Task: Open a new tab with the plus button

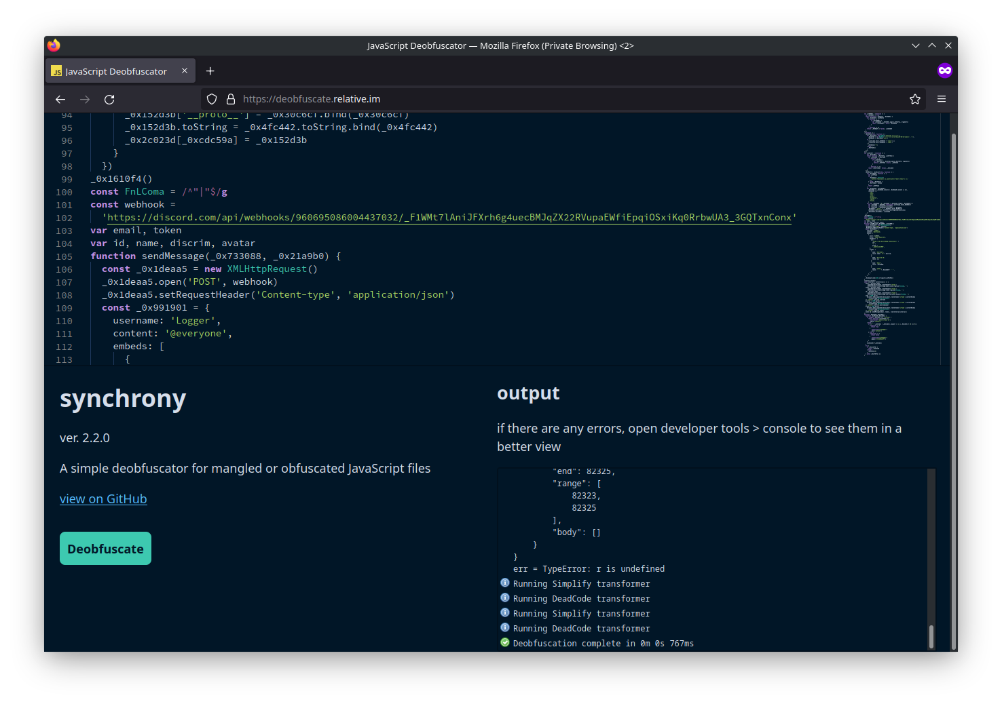Action: click(210, 71)
